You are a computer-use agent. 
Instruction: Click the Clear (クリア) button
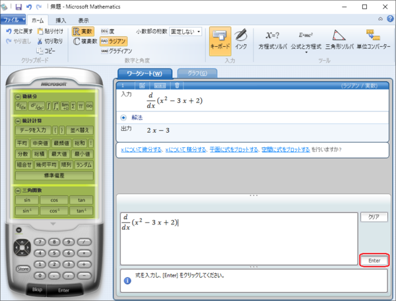374,217
